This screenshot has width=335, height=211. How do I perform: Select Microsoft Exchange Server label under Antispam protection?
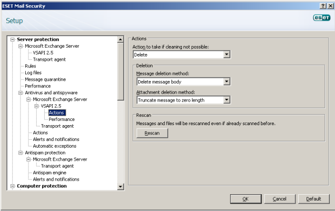[x=60, y=159]
